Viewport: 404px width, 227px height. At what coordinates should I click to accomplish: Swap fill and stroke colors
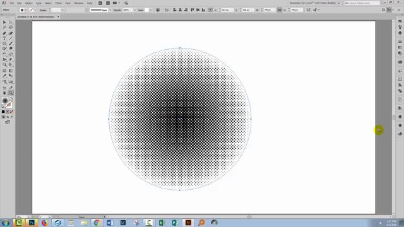click(11, 98)
